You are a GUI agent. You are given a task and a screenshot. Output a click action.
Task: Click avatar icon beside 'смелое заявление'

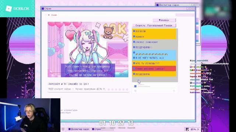(x=134, y=42)
